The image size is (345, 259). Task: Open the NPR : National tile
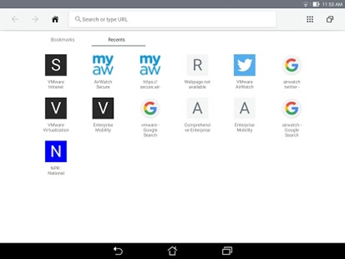pos(56,151)
